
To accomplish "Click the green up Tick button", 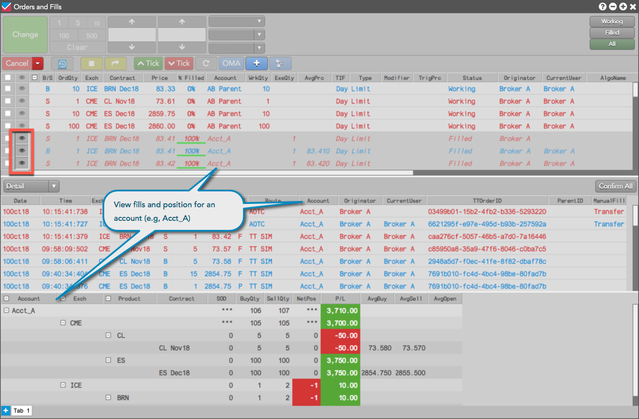I will click(x=148, y=63).
